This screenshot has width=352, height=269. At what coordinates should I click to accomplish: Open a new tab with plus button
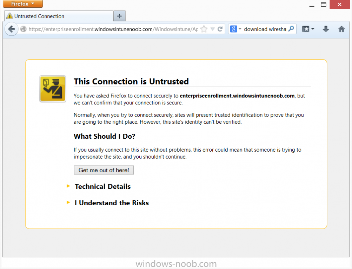119,16
